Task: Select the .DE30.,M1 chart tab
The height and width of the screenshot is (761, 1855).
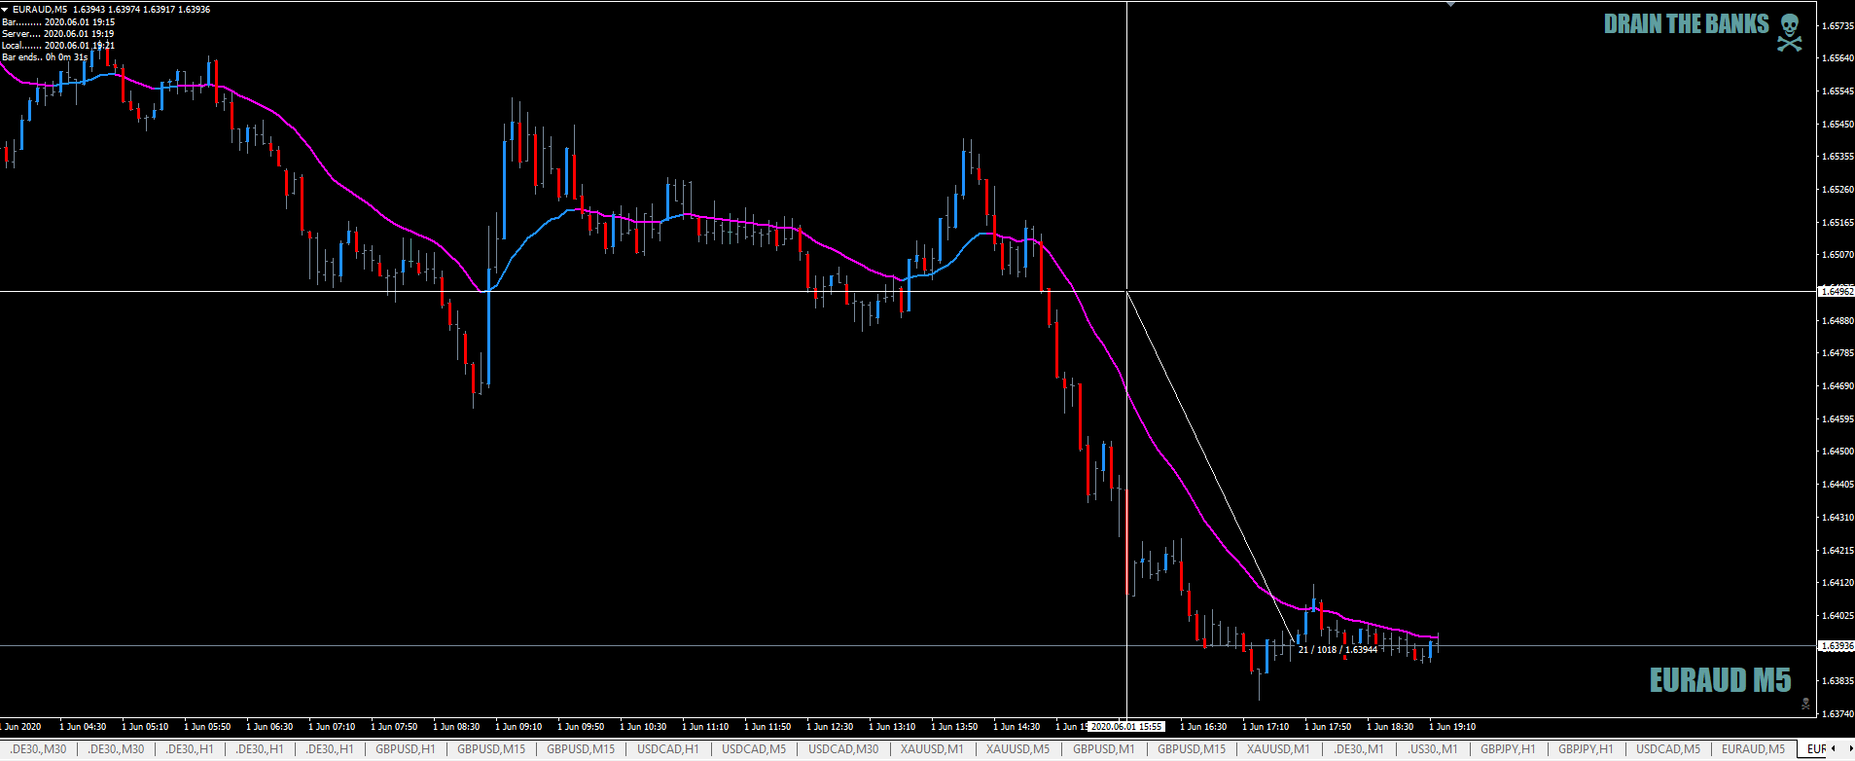Action: (x=1359, y=749)
